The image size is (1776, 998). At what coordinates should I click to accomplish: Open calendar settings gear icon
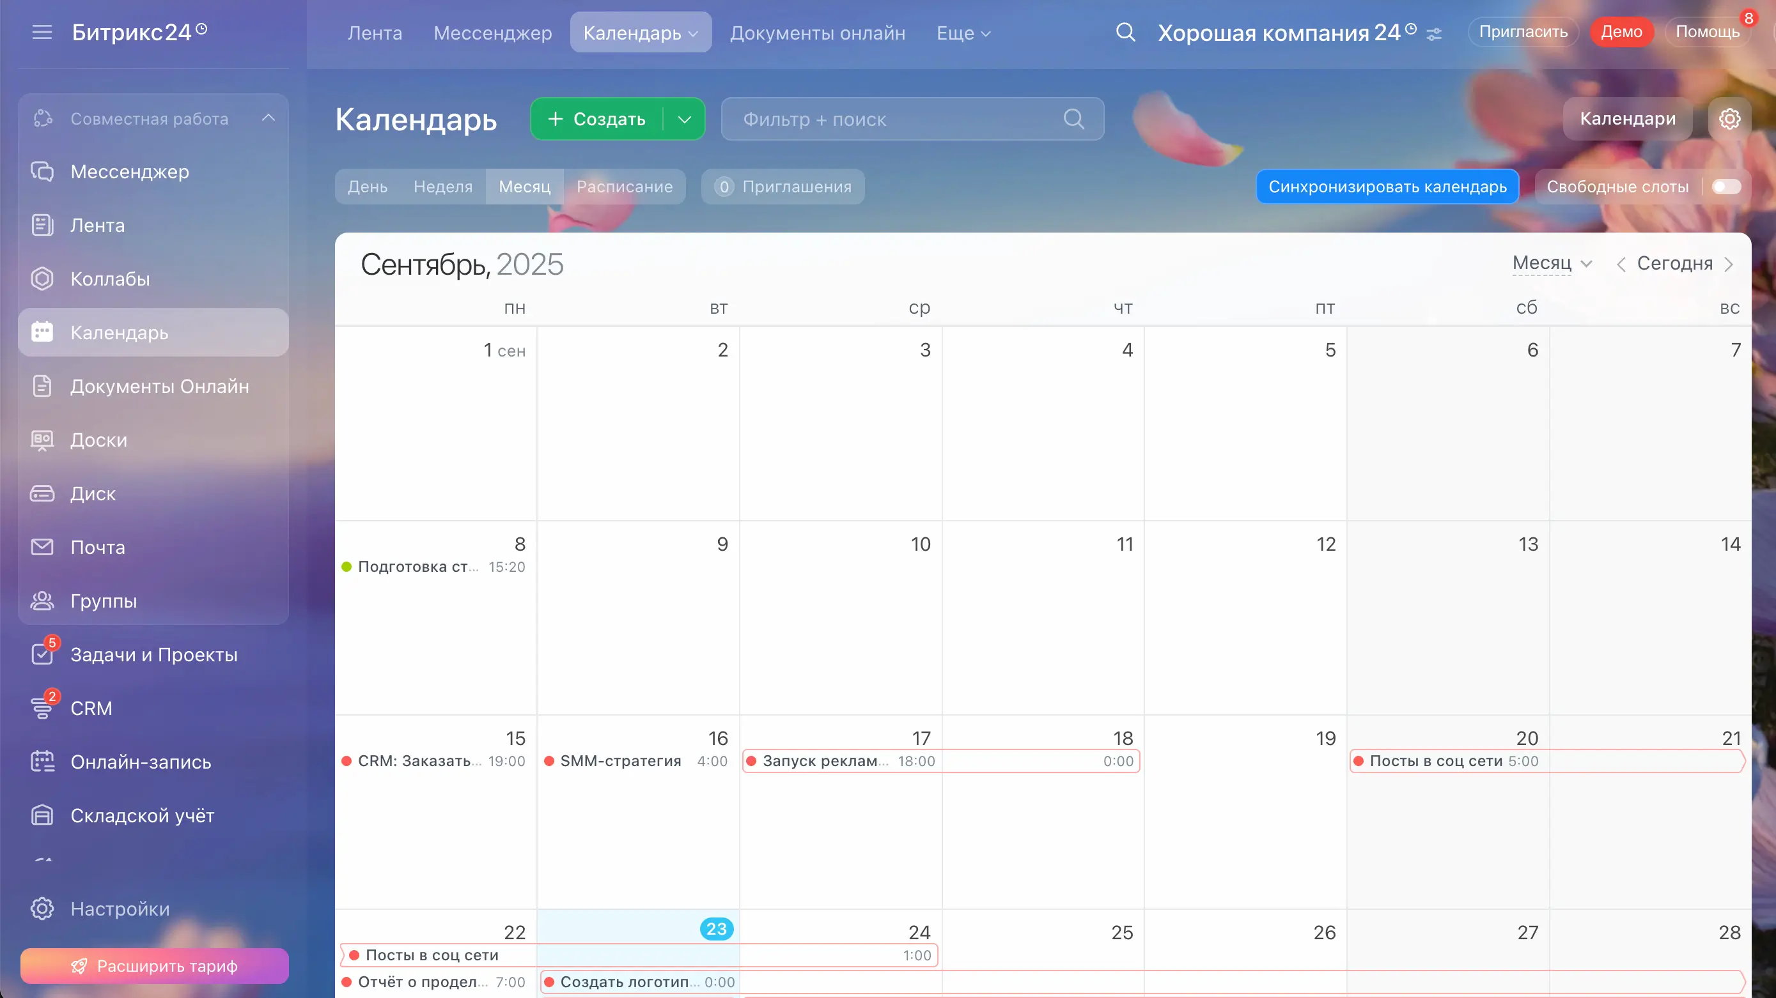1729,119
